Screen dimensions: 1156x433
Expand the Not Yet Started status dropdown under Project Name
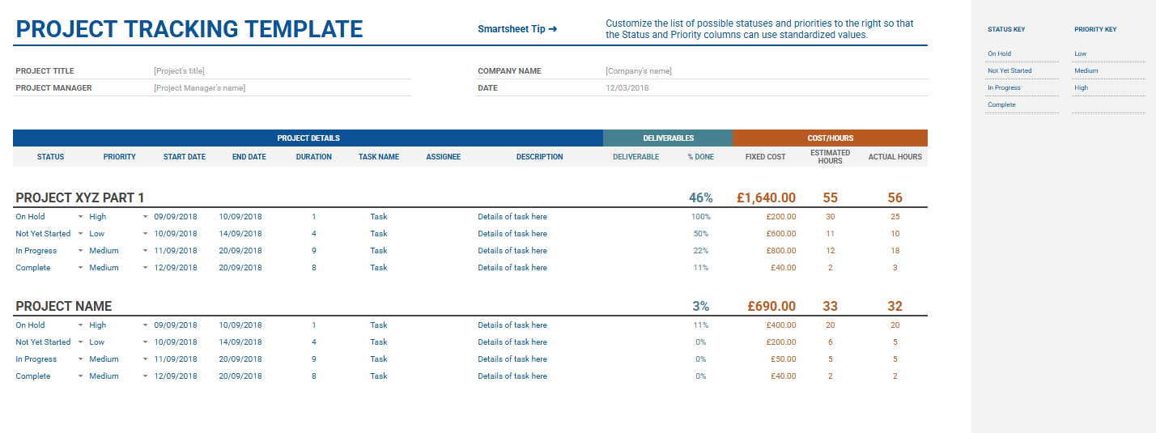[x=80, y=342]
